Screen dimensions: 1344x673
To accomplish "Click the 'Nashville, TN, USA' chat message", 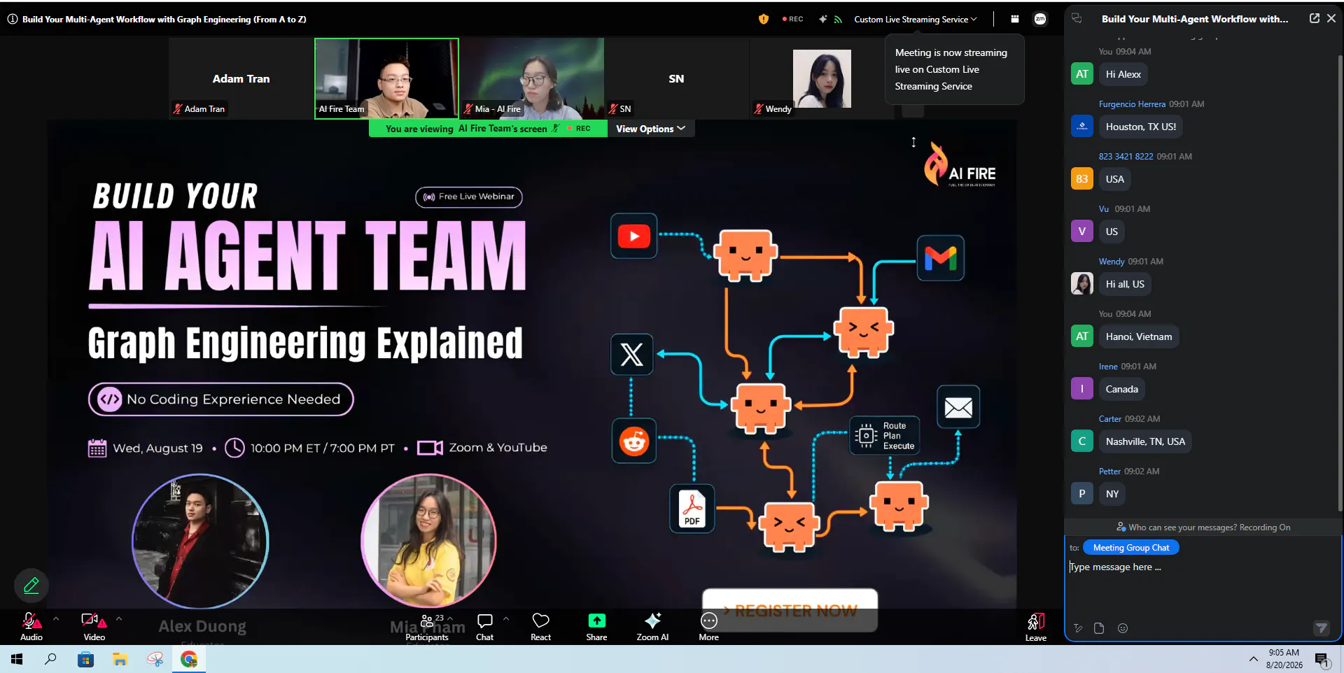I will coord(1145,441).
